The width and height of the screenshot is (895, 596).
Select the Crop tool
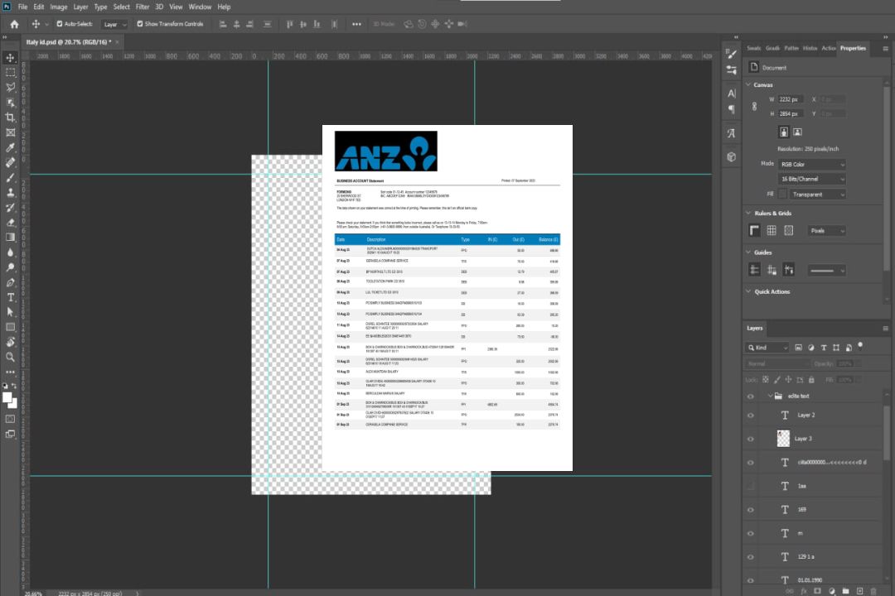coord(10,118)
